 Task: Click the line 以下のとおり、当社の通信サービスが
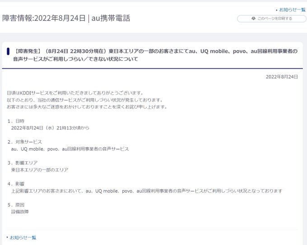85,100
